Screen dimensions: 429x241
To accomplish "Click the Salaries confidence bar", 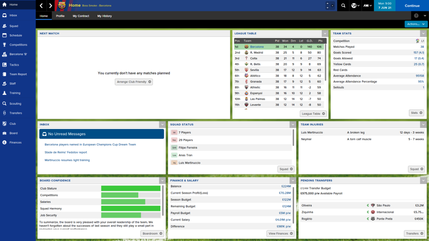I will [x=131, y=202].
